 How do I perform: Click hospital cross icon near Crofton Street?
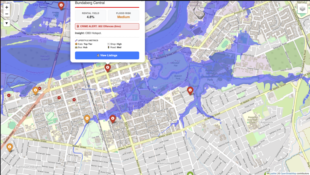74,100
